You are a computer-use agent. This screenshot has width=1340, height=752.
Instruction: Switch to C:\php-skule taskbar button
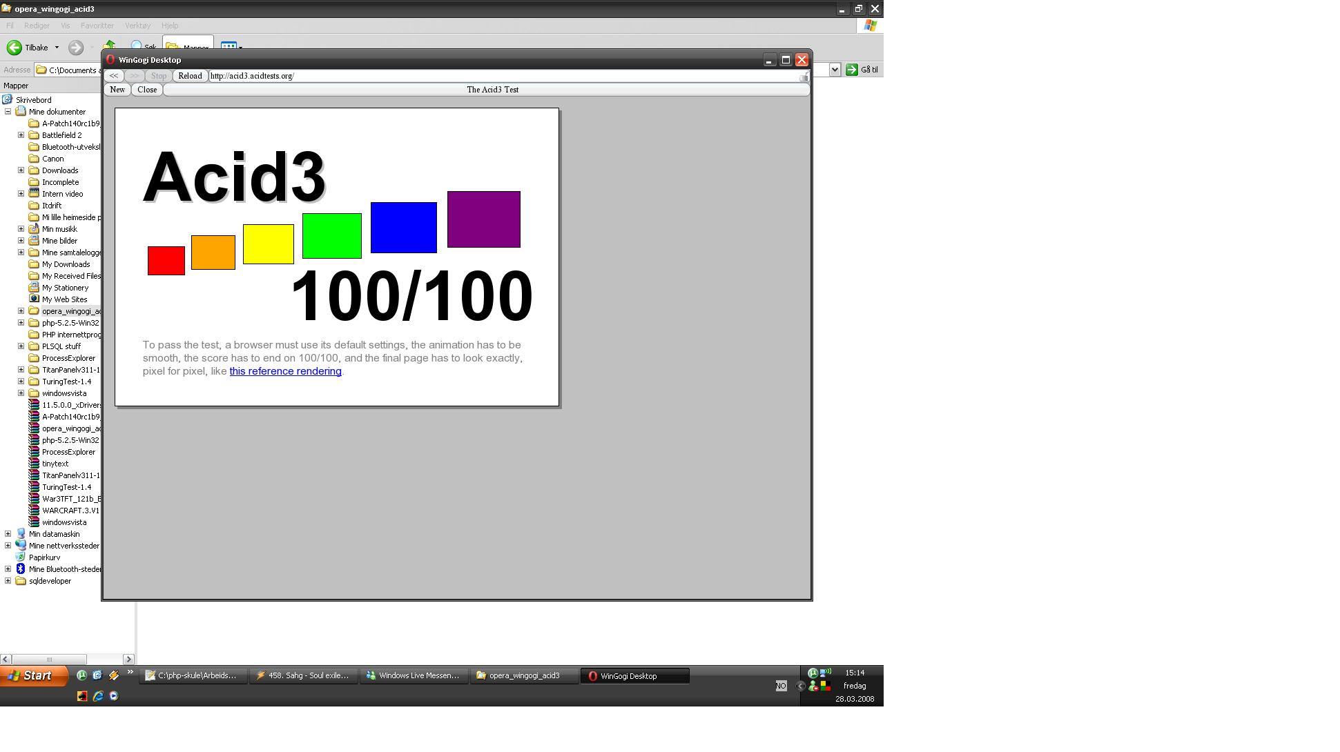pos(193,676)
